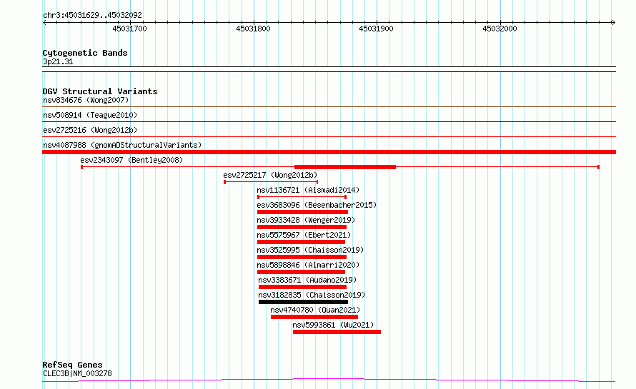Click the esv2725217 (Wong2012b) variant label
Screen dimensions: 636x389
coord(270,175)
